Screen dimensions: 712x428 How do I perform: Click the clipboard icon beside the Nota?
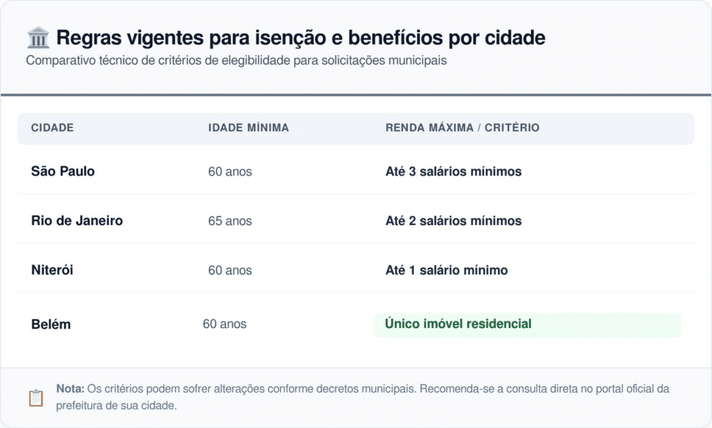point(35,398)
